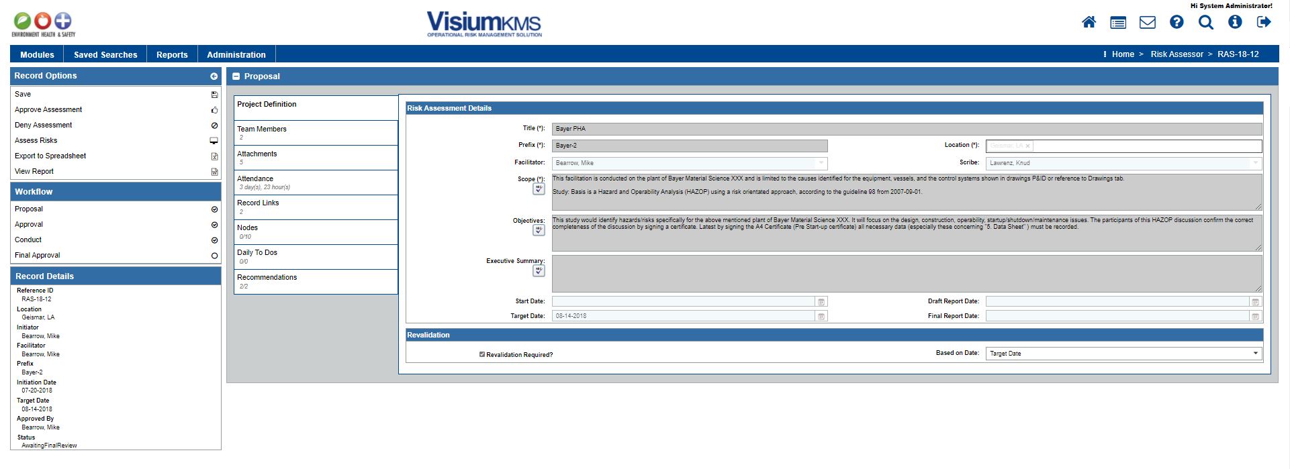Image resolution: width=1290 pixels, height=469 pixels.
Task: Click the Risk Assessor breadcrumb link
Action: [x=1177, y=54]
